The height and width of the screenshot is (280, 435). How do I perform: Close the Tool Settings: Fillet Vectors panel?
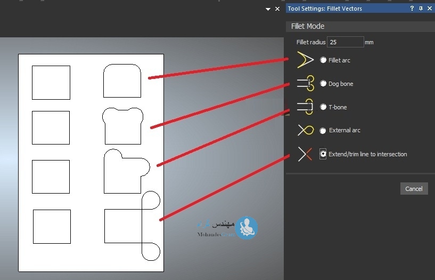tap(429, 9)
